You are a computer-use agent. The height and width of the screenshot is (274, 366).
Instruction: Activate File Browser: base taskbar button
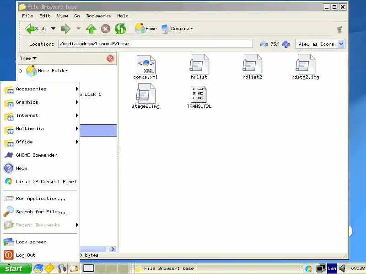[x=165, y=269]
